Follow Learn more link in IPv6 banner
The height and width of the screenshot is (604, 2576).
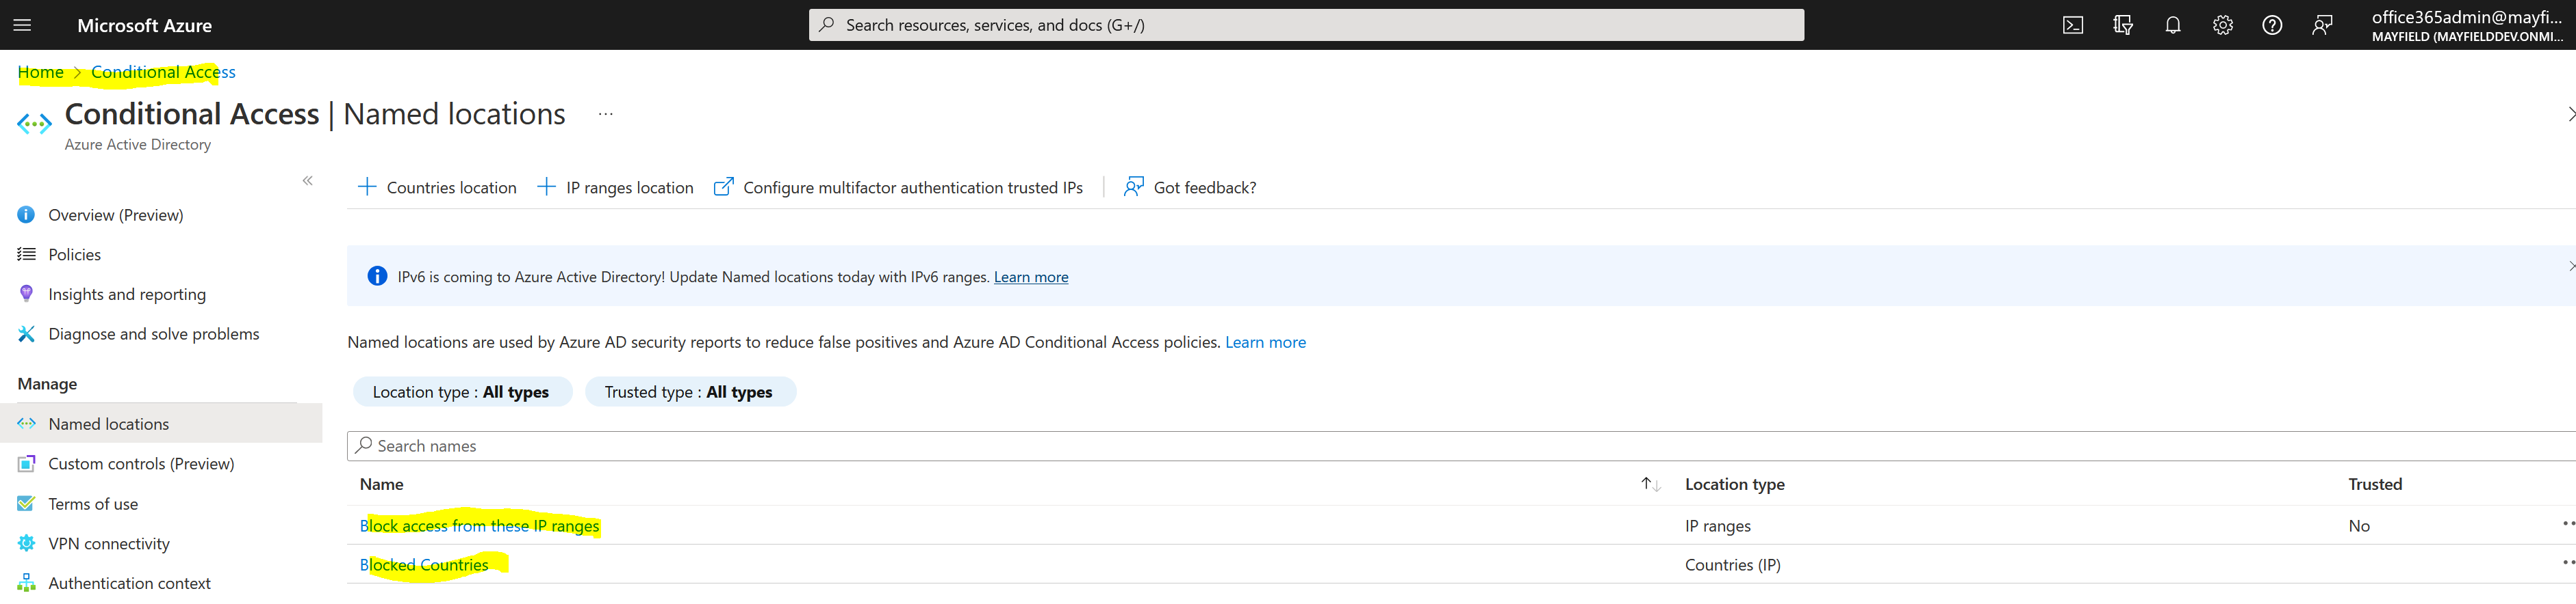pyautogui.click(x=1030, y=277)
